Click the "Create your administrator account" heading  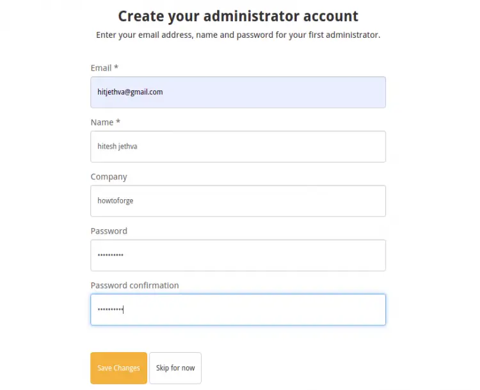[238, 16]
